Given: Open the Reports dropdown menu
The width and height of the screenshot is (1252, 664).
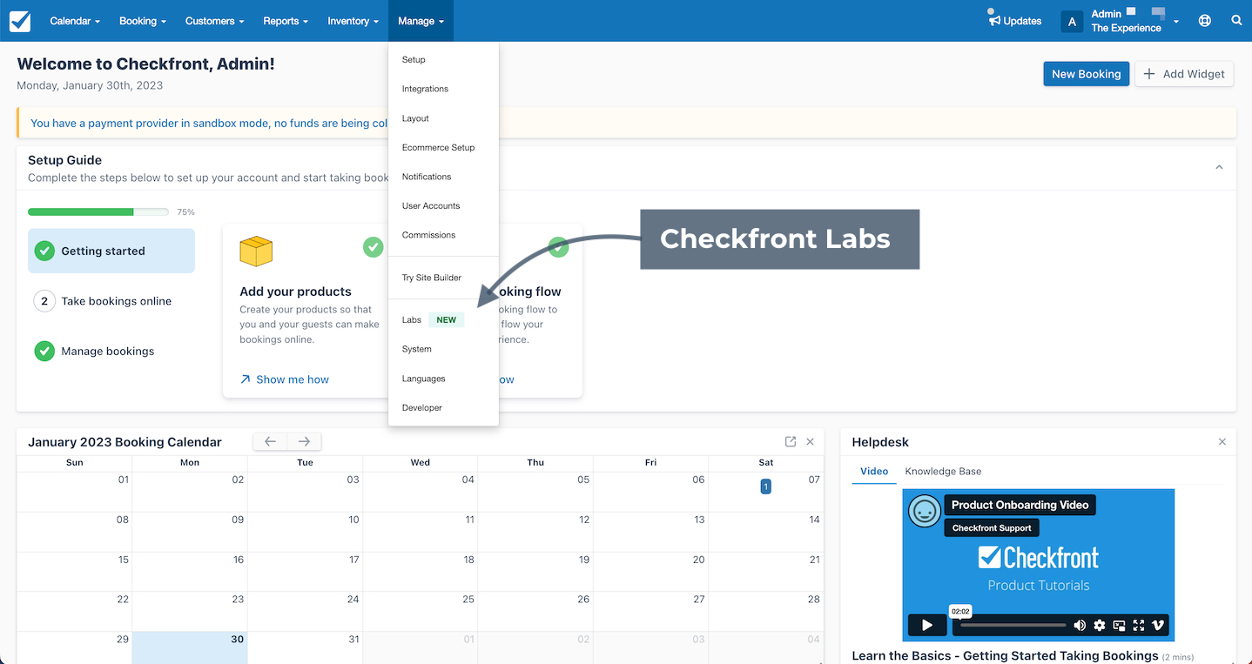Looking at the screenshot, I should (x=286, y=21).
